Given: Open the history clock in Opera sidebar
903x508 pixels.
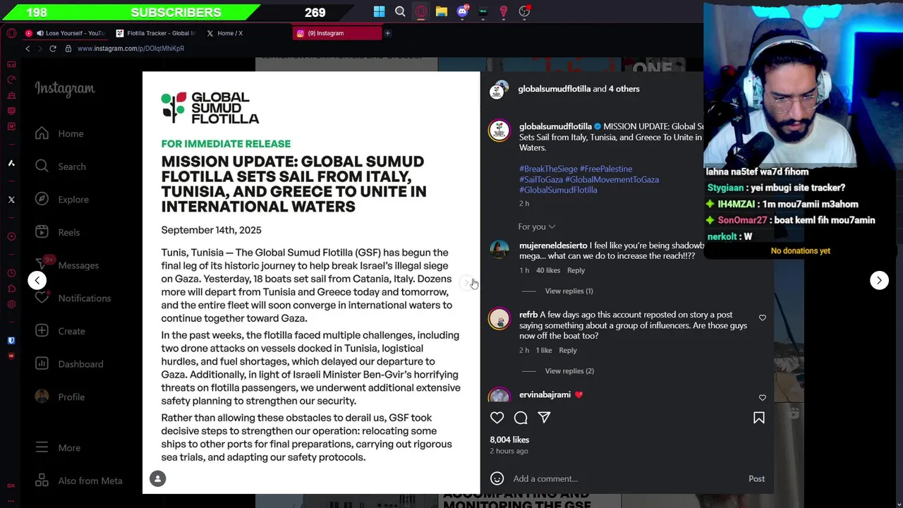Looking at the screenshot, I should pos(11,273).
